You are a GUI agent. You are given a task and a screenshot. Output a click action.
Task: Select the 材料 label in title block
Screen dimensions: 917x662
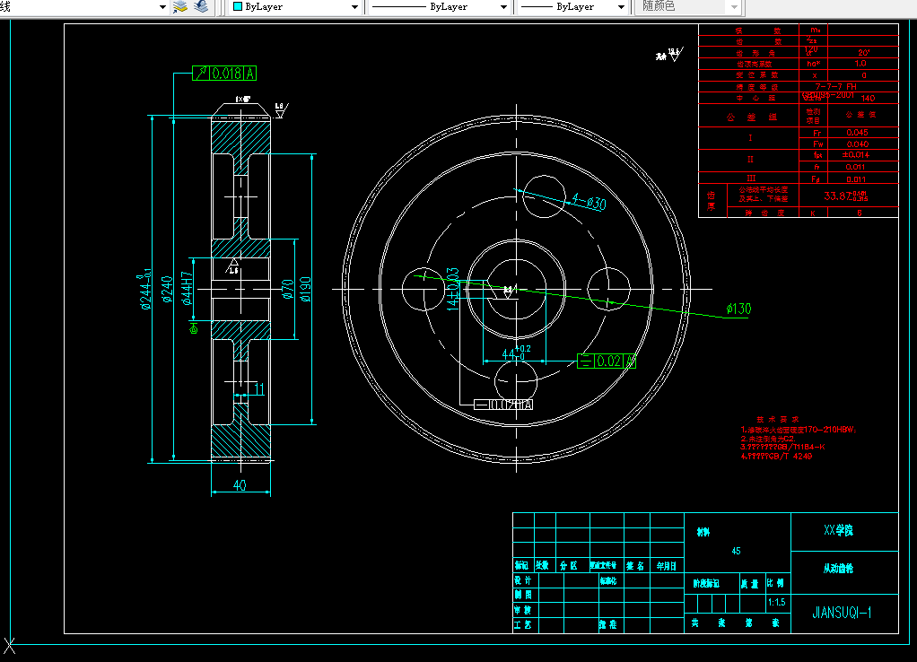(x=703, y=532)
